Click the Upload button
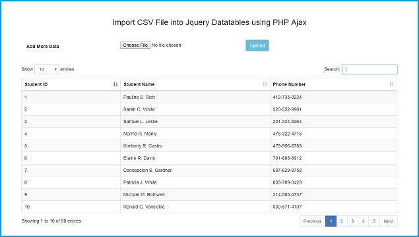The height and width of the screenshot is (237, 419). click(x=257, y=45)
